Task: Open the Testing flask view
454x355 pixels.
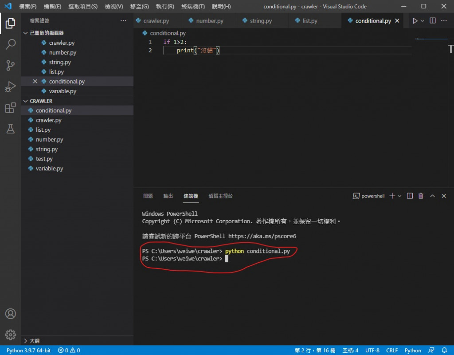Action: (11, 129)
